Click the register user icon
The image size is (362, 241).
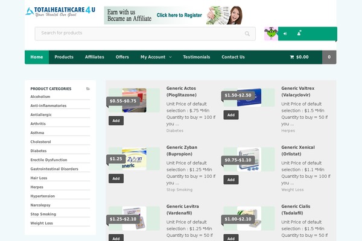pyautogui.click(x=299, y=33)
